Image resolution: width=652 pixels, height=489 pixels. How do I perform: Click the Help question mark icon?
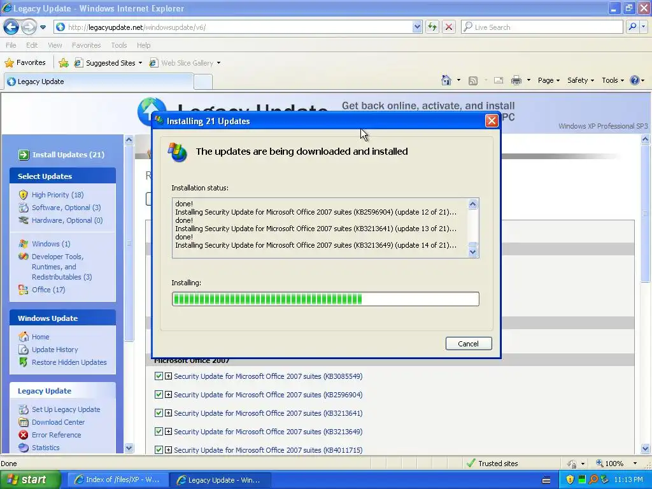coord(635,80)
